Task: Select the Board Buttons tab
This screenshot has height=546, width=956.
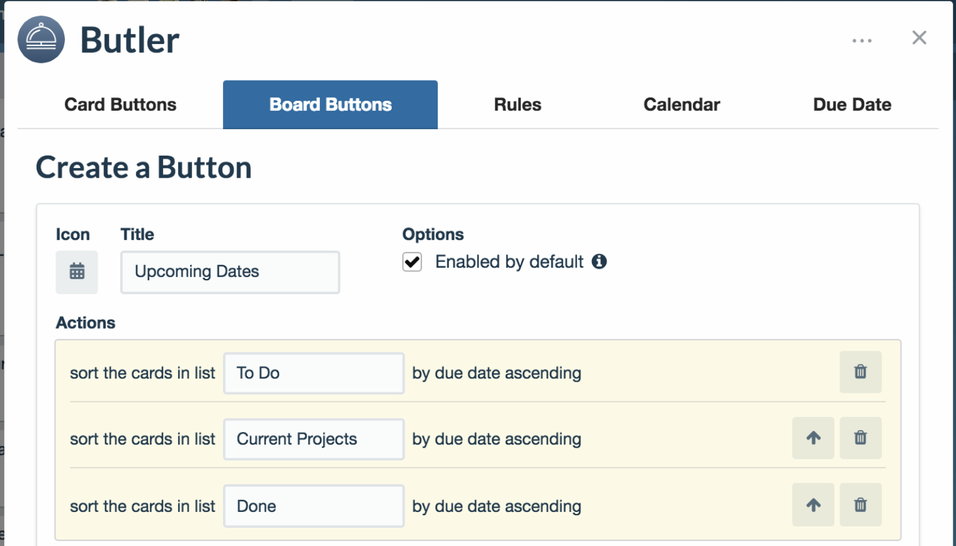Action: tap(330, 105)
